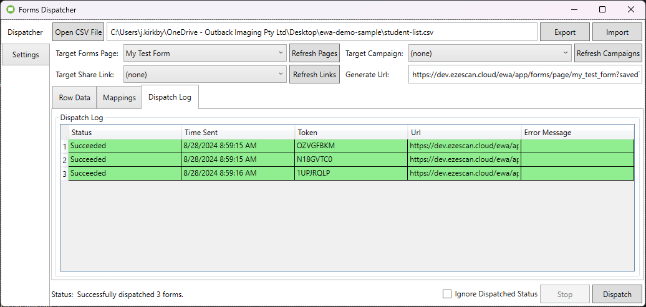Image resolution: width=646 pixels, height=307 pixels.
Task: Click the Import button
Action: (x=617, y=32)
